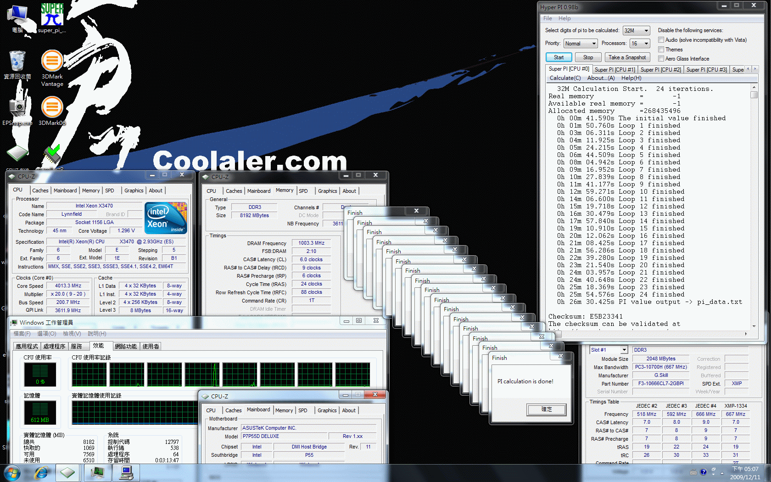
Task: Show hidden tray icons with the up arrow
Action: pyautogui.click(x=722, y=473)
